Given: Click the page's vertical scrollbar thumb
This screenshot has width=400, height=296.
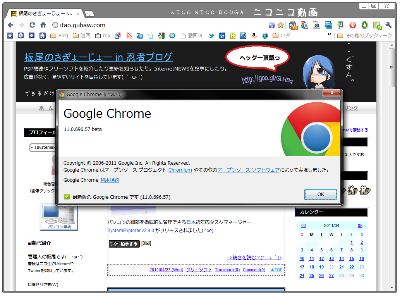Looking at the screenshot, I should click(x=391, y=68).
